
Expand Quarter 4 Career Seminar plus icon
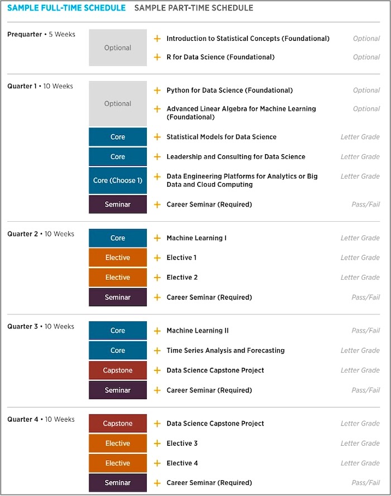[x=157, y=483]
